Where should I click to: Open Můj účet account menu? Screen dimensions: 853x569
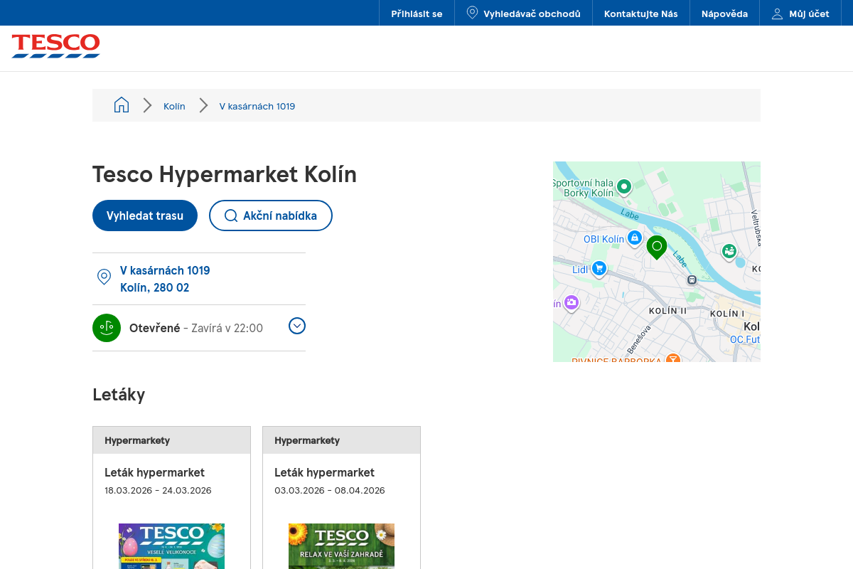coord(800,14)
